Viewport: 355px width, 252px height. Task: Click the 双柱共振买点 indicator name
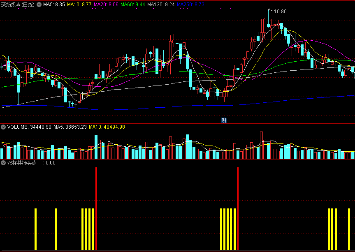click(x=22, y=163)
